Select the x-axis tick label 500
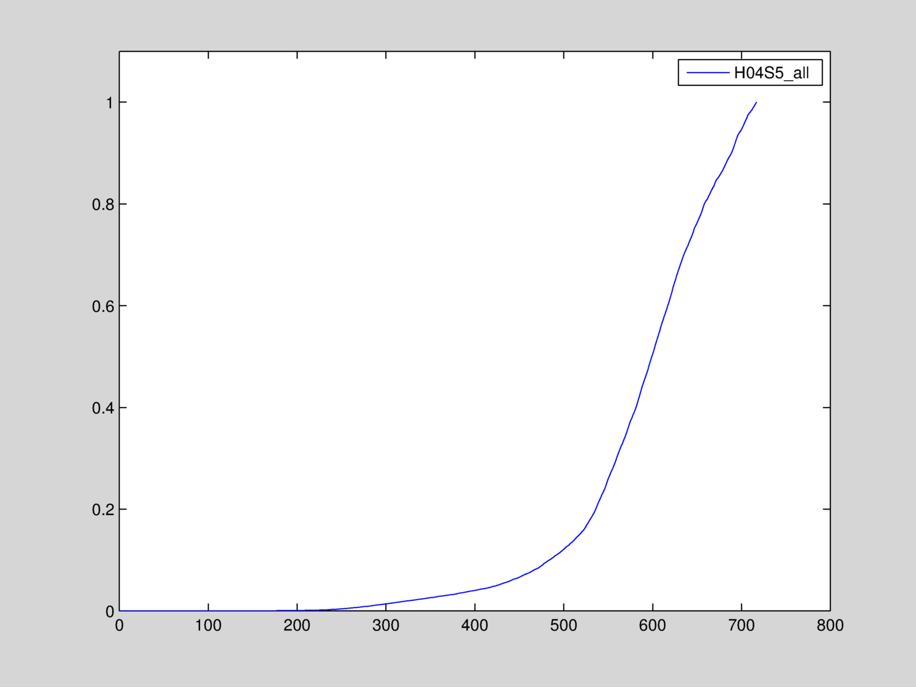916x687 pixels. point(563,626)
